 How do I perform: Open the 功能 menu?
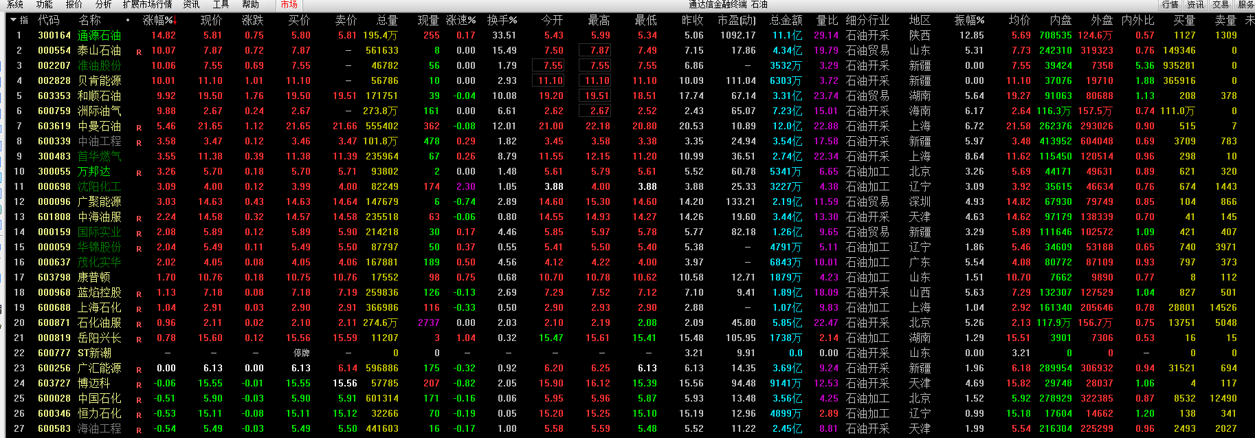tap(44, 4)
